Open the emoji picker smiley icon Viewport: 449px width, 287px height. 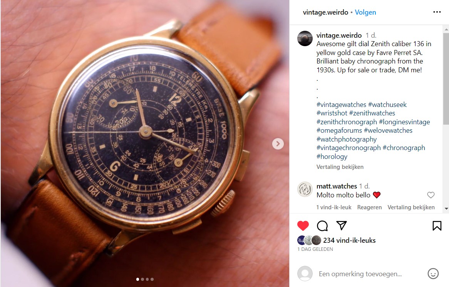(433, 274)
